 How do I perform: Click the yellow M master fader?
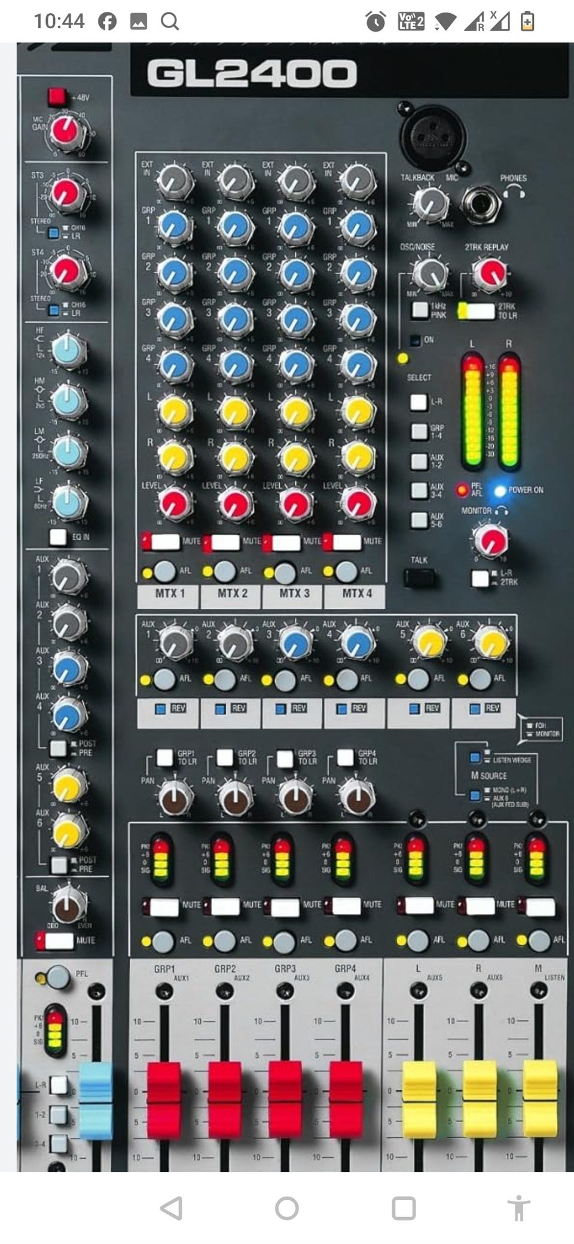[x=540, y=1099]
